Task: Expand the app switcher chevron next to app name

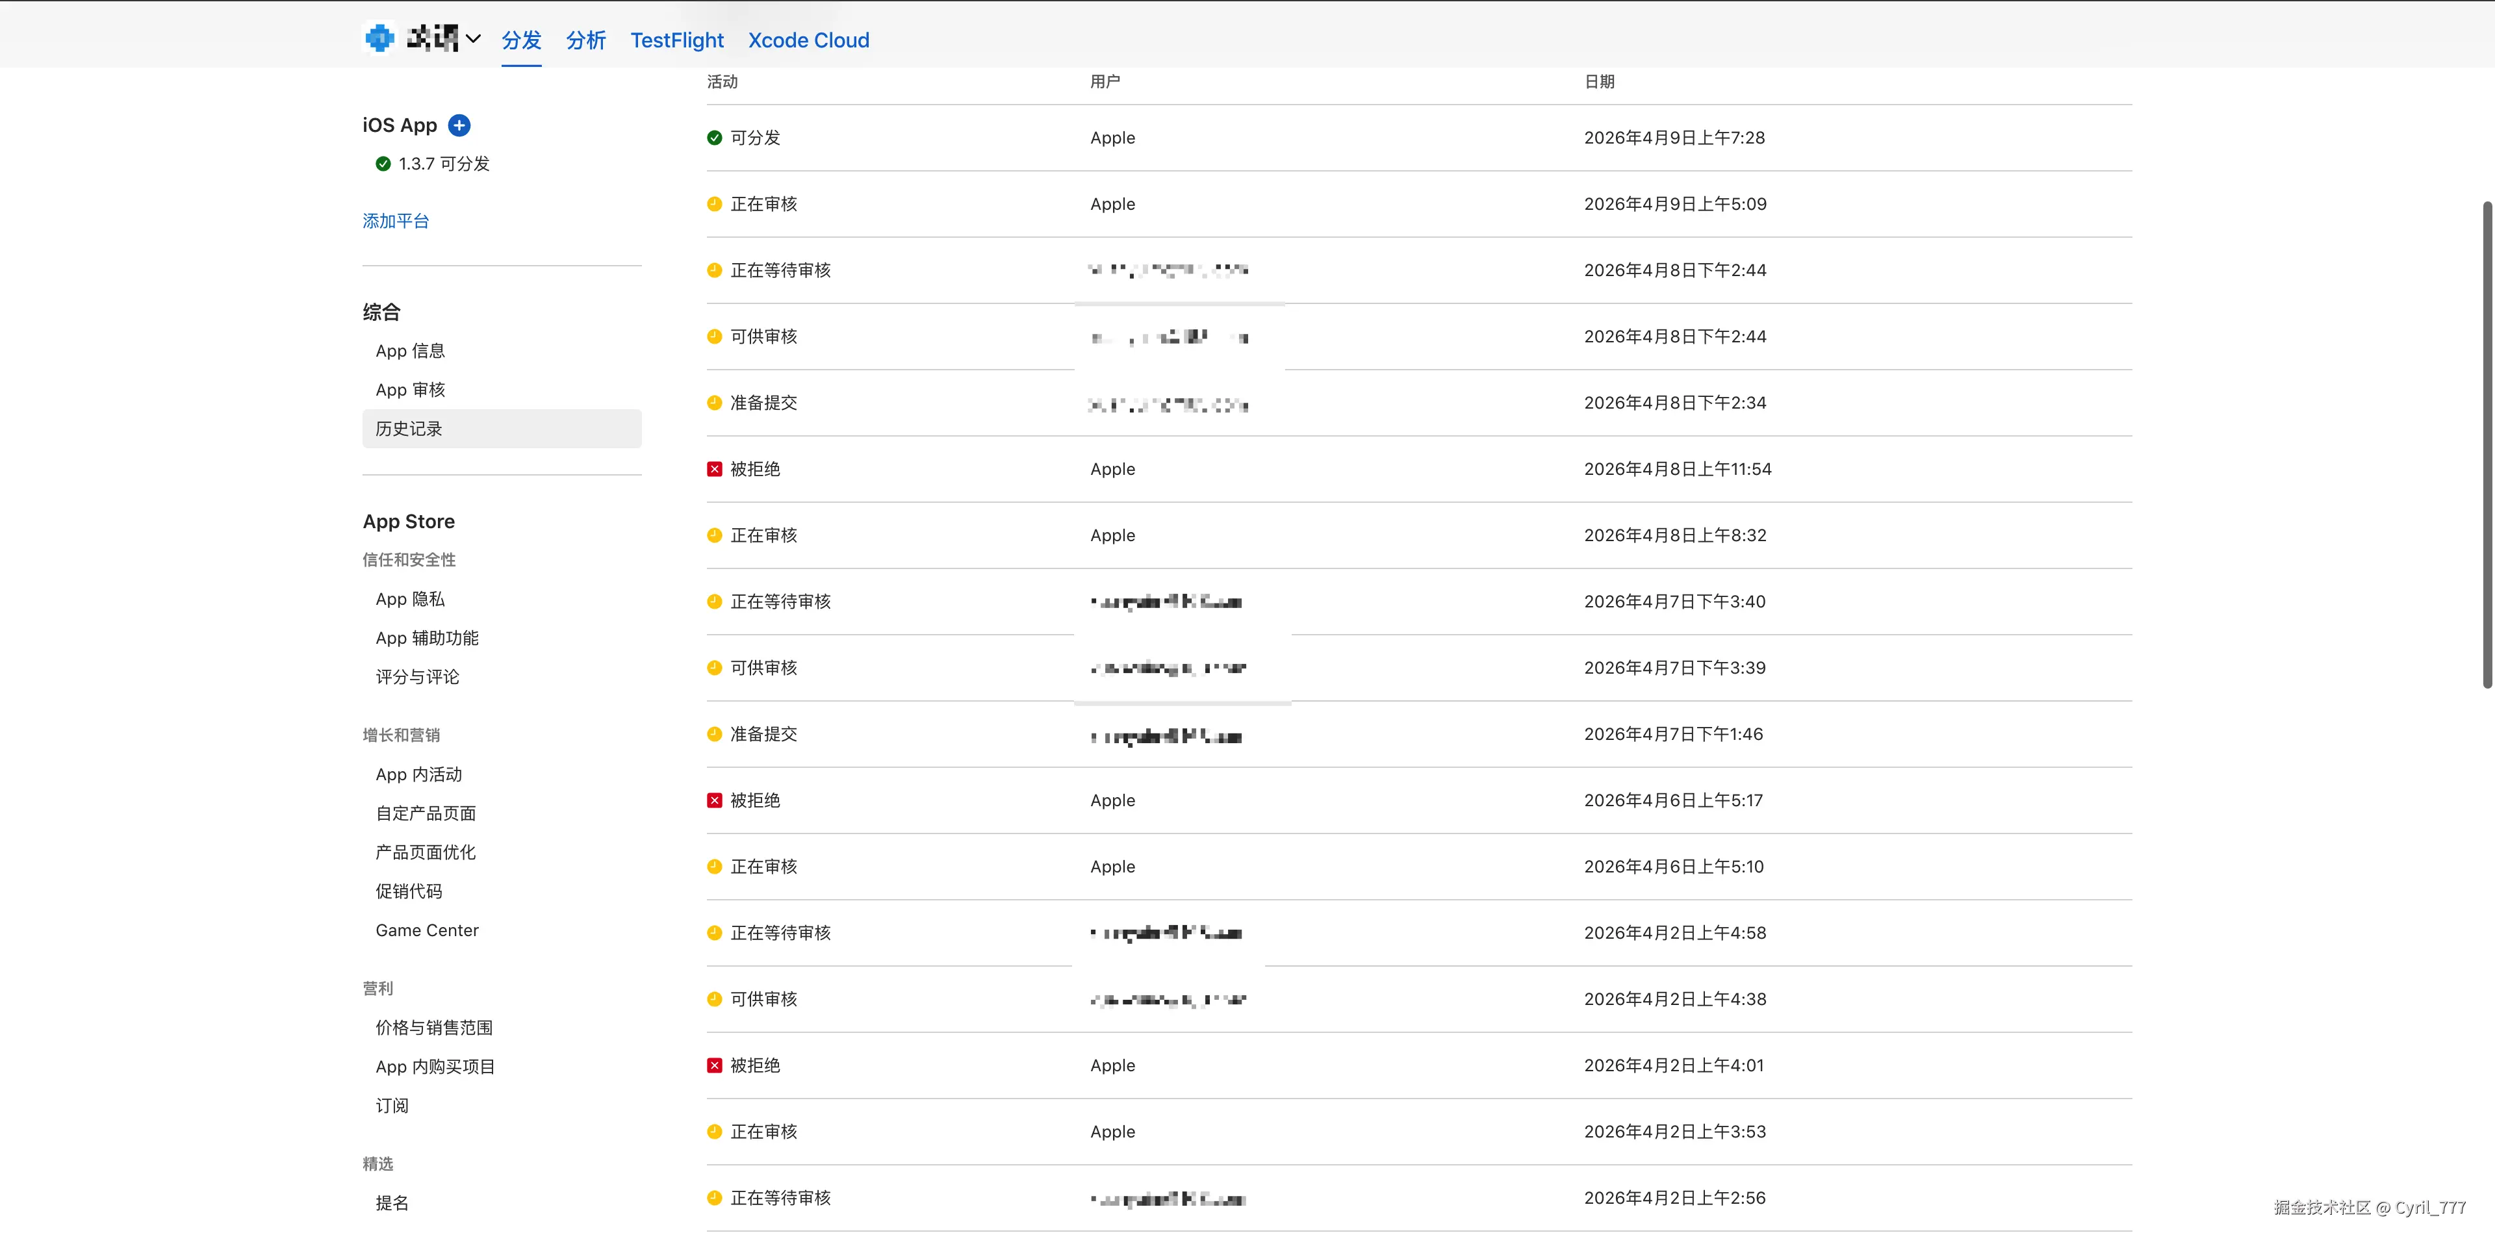Action: 472,40
